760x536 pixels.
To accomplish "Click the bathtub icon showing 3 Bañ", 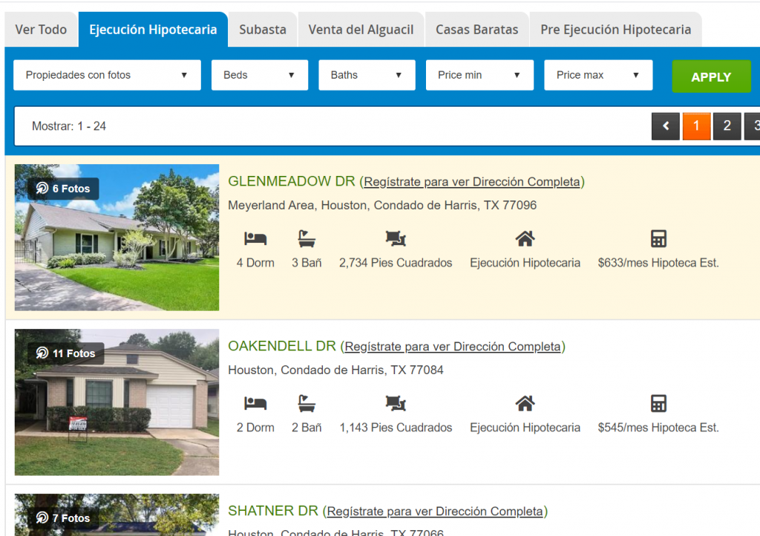I will tap(307, 238).
